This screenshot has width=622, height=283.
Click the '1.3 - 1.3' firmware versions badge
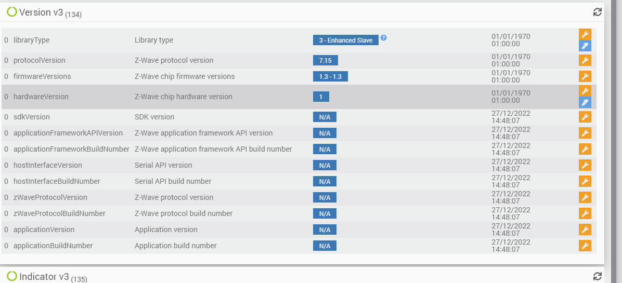(x=330, y=76)
